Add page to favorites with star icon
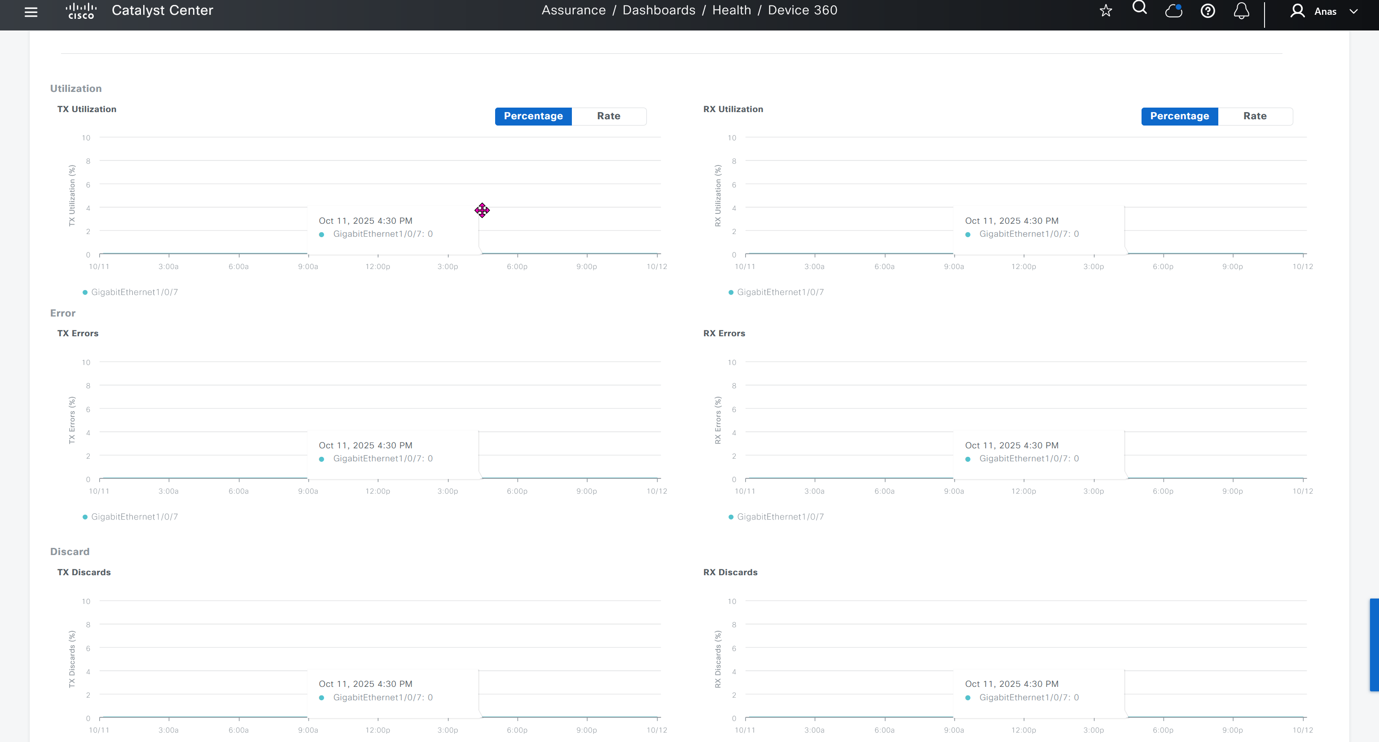 [1106, 11]
